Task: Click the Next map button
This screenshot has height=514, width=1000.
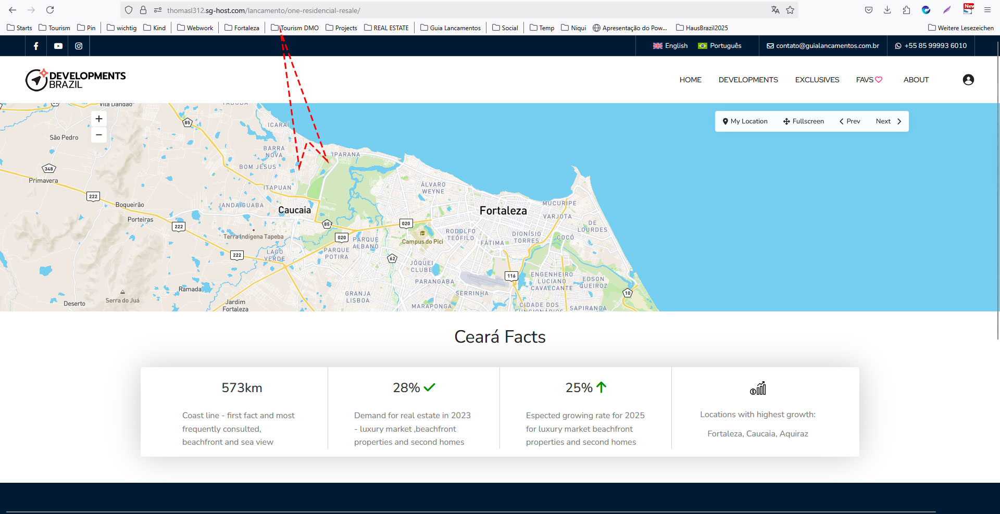Action: [889, 121]
